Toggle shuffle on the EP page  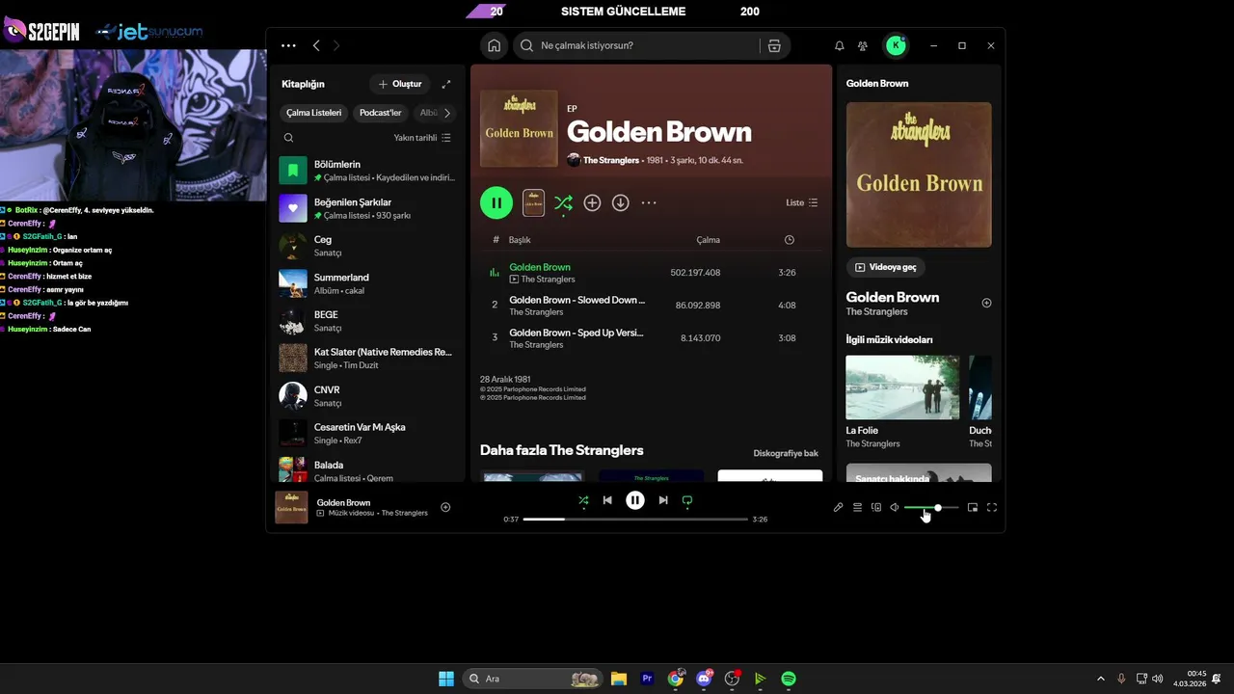[x=563, y=202]
